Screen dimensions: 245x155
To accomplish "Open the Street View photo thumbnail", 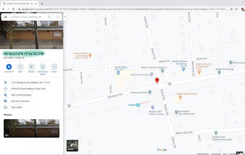I will (31, 128).
